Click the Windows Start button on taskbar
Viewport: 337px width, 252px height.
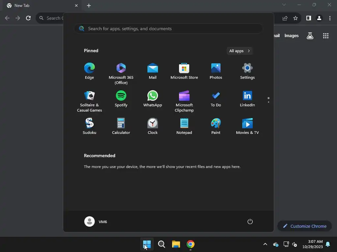point(147,244)
